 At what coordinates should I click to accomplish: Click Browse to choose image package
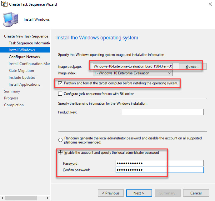192,66
